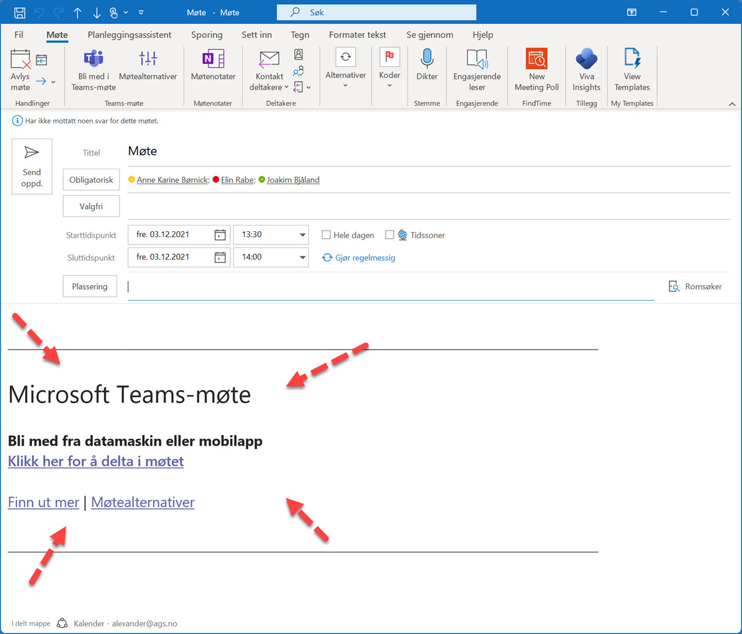This screenshot has height=634, width=742.
Task: Select the Dikter voice dictation icon
Action: pyautogui.click(x=427, y=65)
